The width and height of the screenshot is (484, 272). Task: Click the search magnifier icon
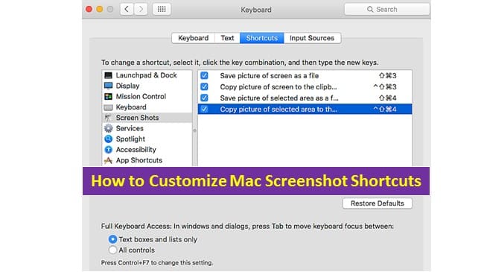pyautogui.click(x=370, y=9)
